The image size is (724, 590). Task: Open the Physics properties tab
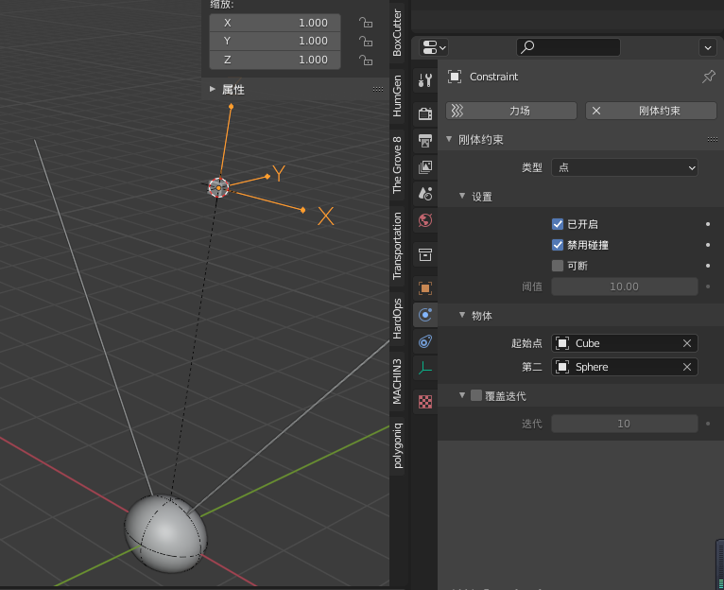click(424, 315)
